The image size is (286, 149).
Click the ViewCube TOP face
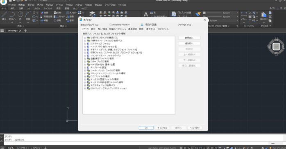pos(276,47)
